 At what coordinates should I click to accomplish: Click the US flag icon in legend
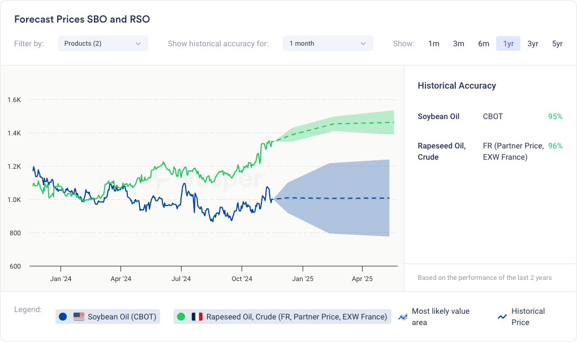point(79,317)
